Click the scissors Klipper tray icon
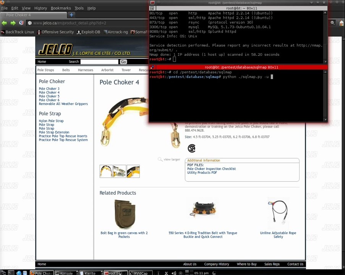The width and height of the screenshot is (345, 275). (166, 273)
